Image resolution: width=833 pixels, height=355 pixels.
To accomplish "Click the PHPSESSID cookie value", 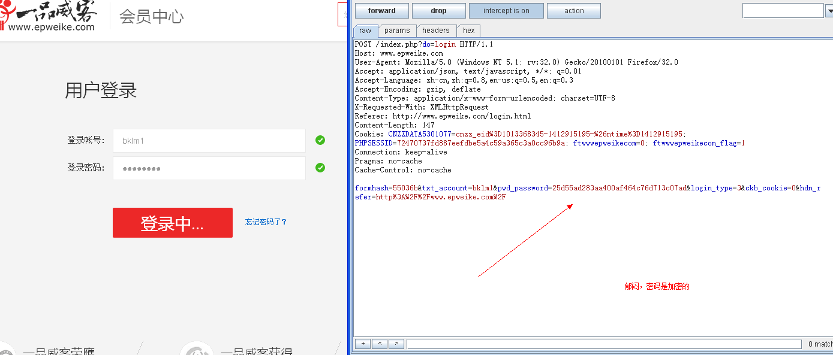I will 482,143.
